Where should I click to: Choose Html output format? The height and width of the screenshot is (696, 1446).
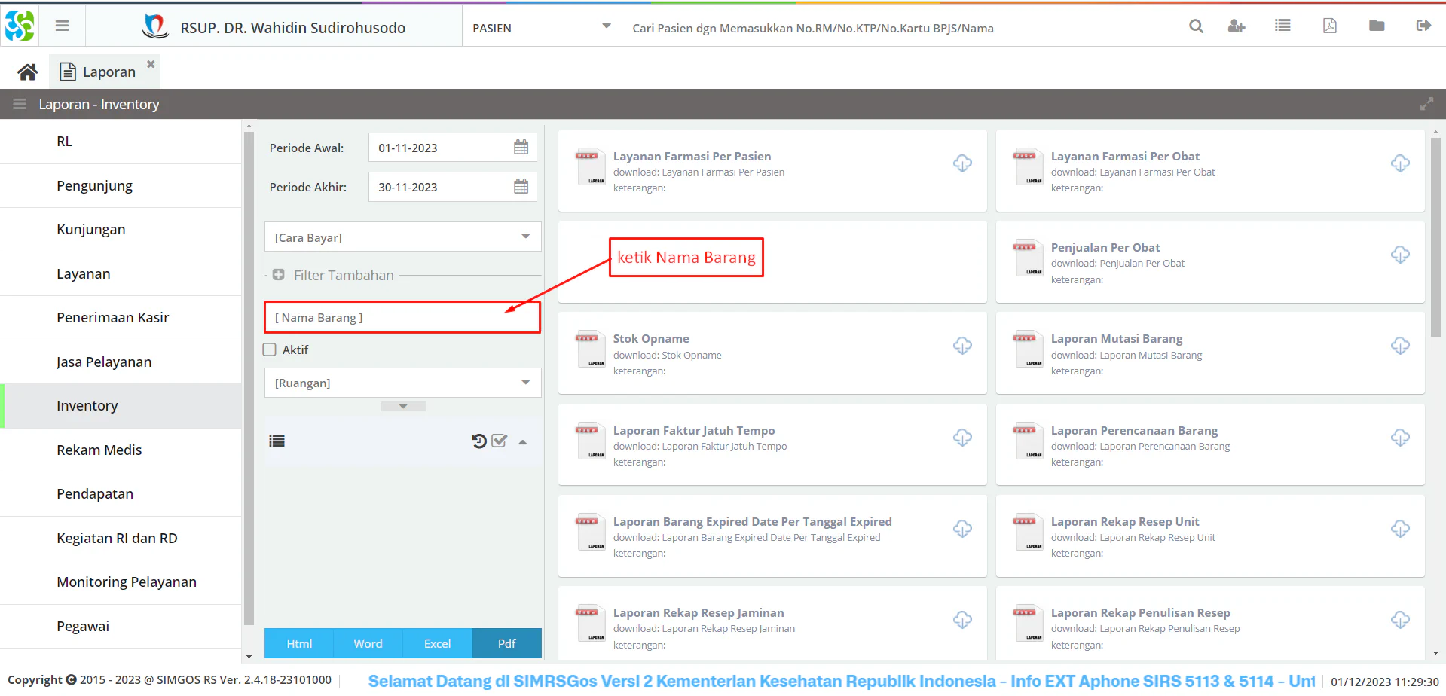point(299,643)
